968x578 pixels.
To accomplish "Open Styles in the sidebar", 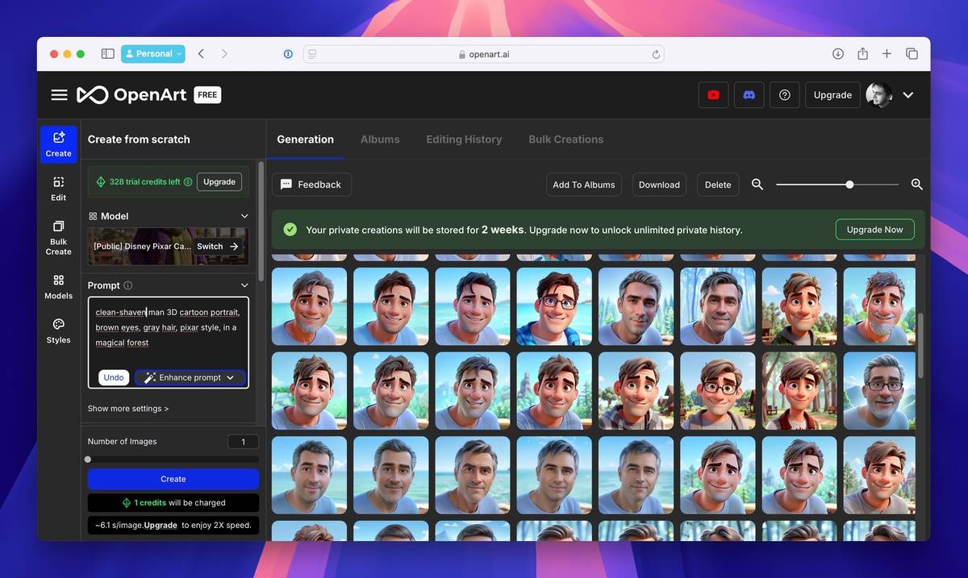I will (58, 331).
